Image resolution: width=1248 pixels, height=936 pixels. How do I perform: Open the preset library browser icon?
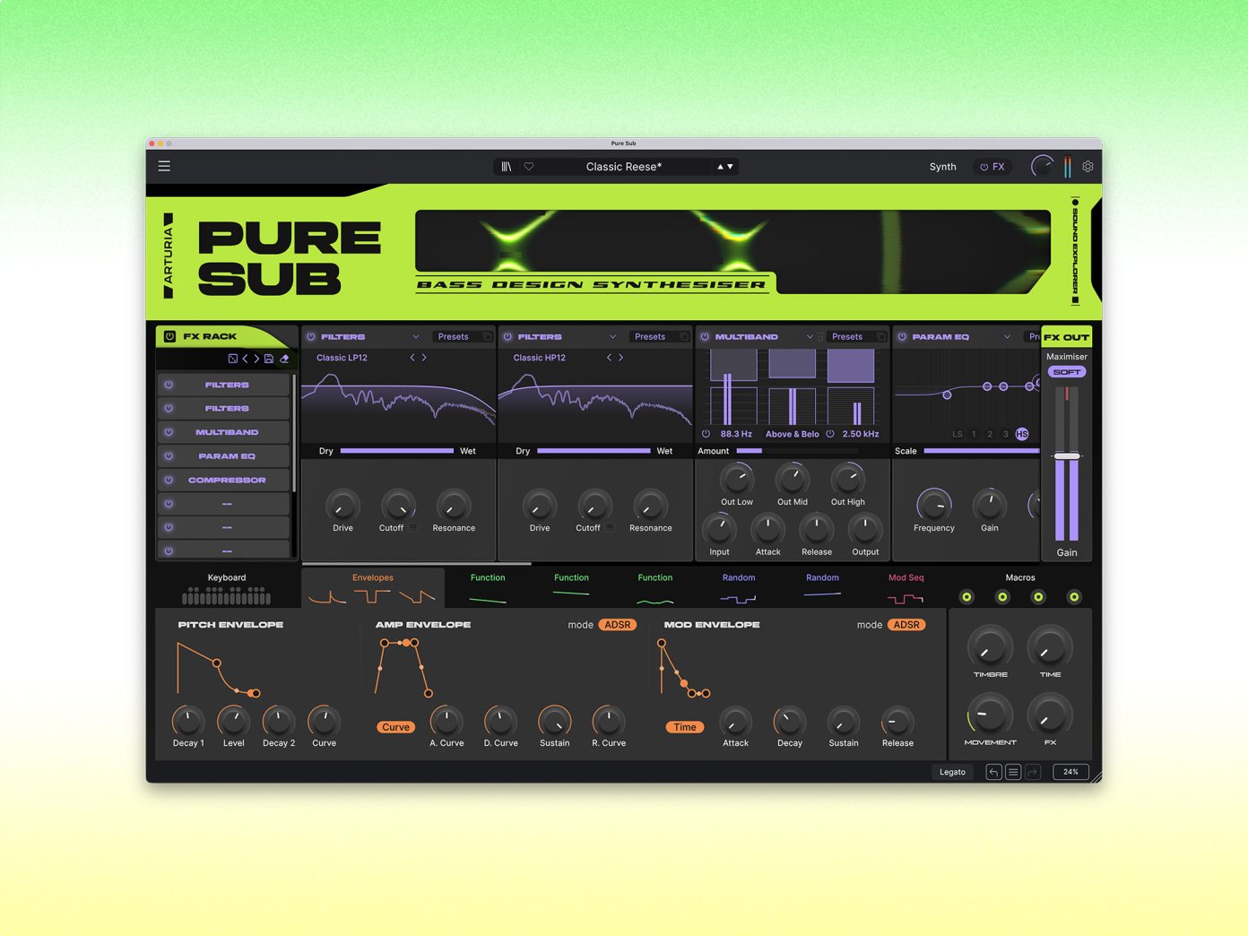pos(507,167)
